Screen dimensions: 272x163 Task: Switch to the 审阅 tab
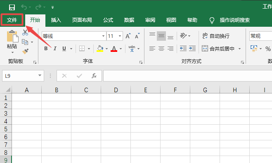click(150, 20)
